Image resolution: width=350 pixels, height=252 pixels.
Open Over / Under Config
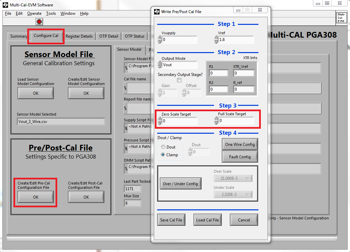pos(181,183)
